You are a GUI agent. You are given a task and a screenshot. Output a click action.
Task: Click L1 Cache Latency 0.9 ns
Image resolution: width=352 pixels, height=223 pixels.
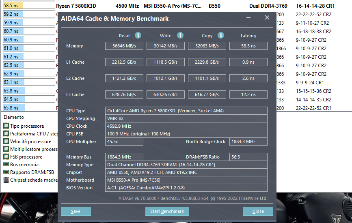tap(248, 62)
